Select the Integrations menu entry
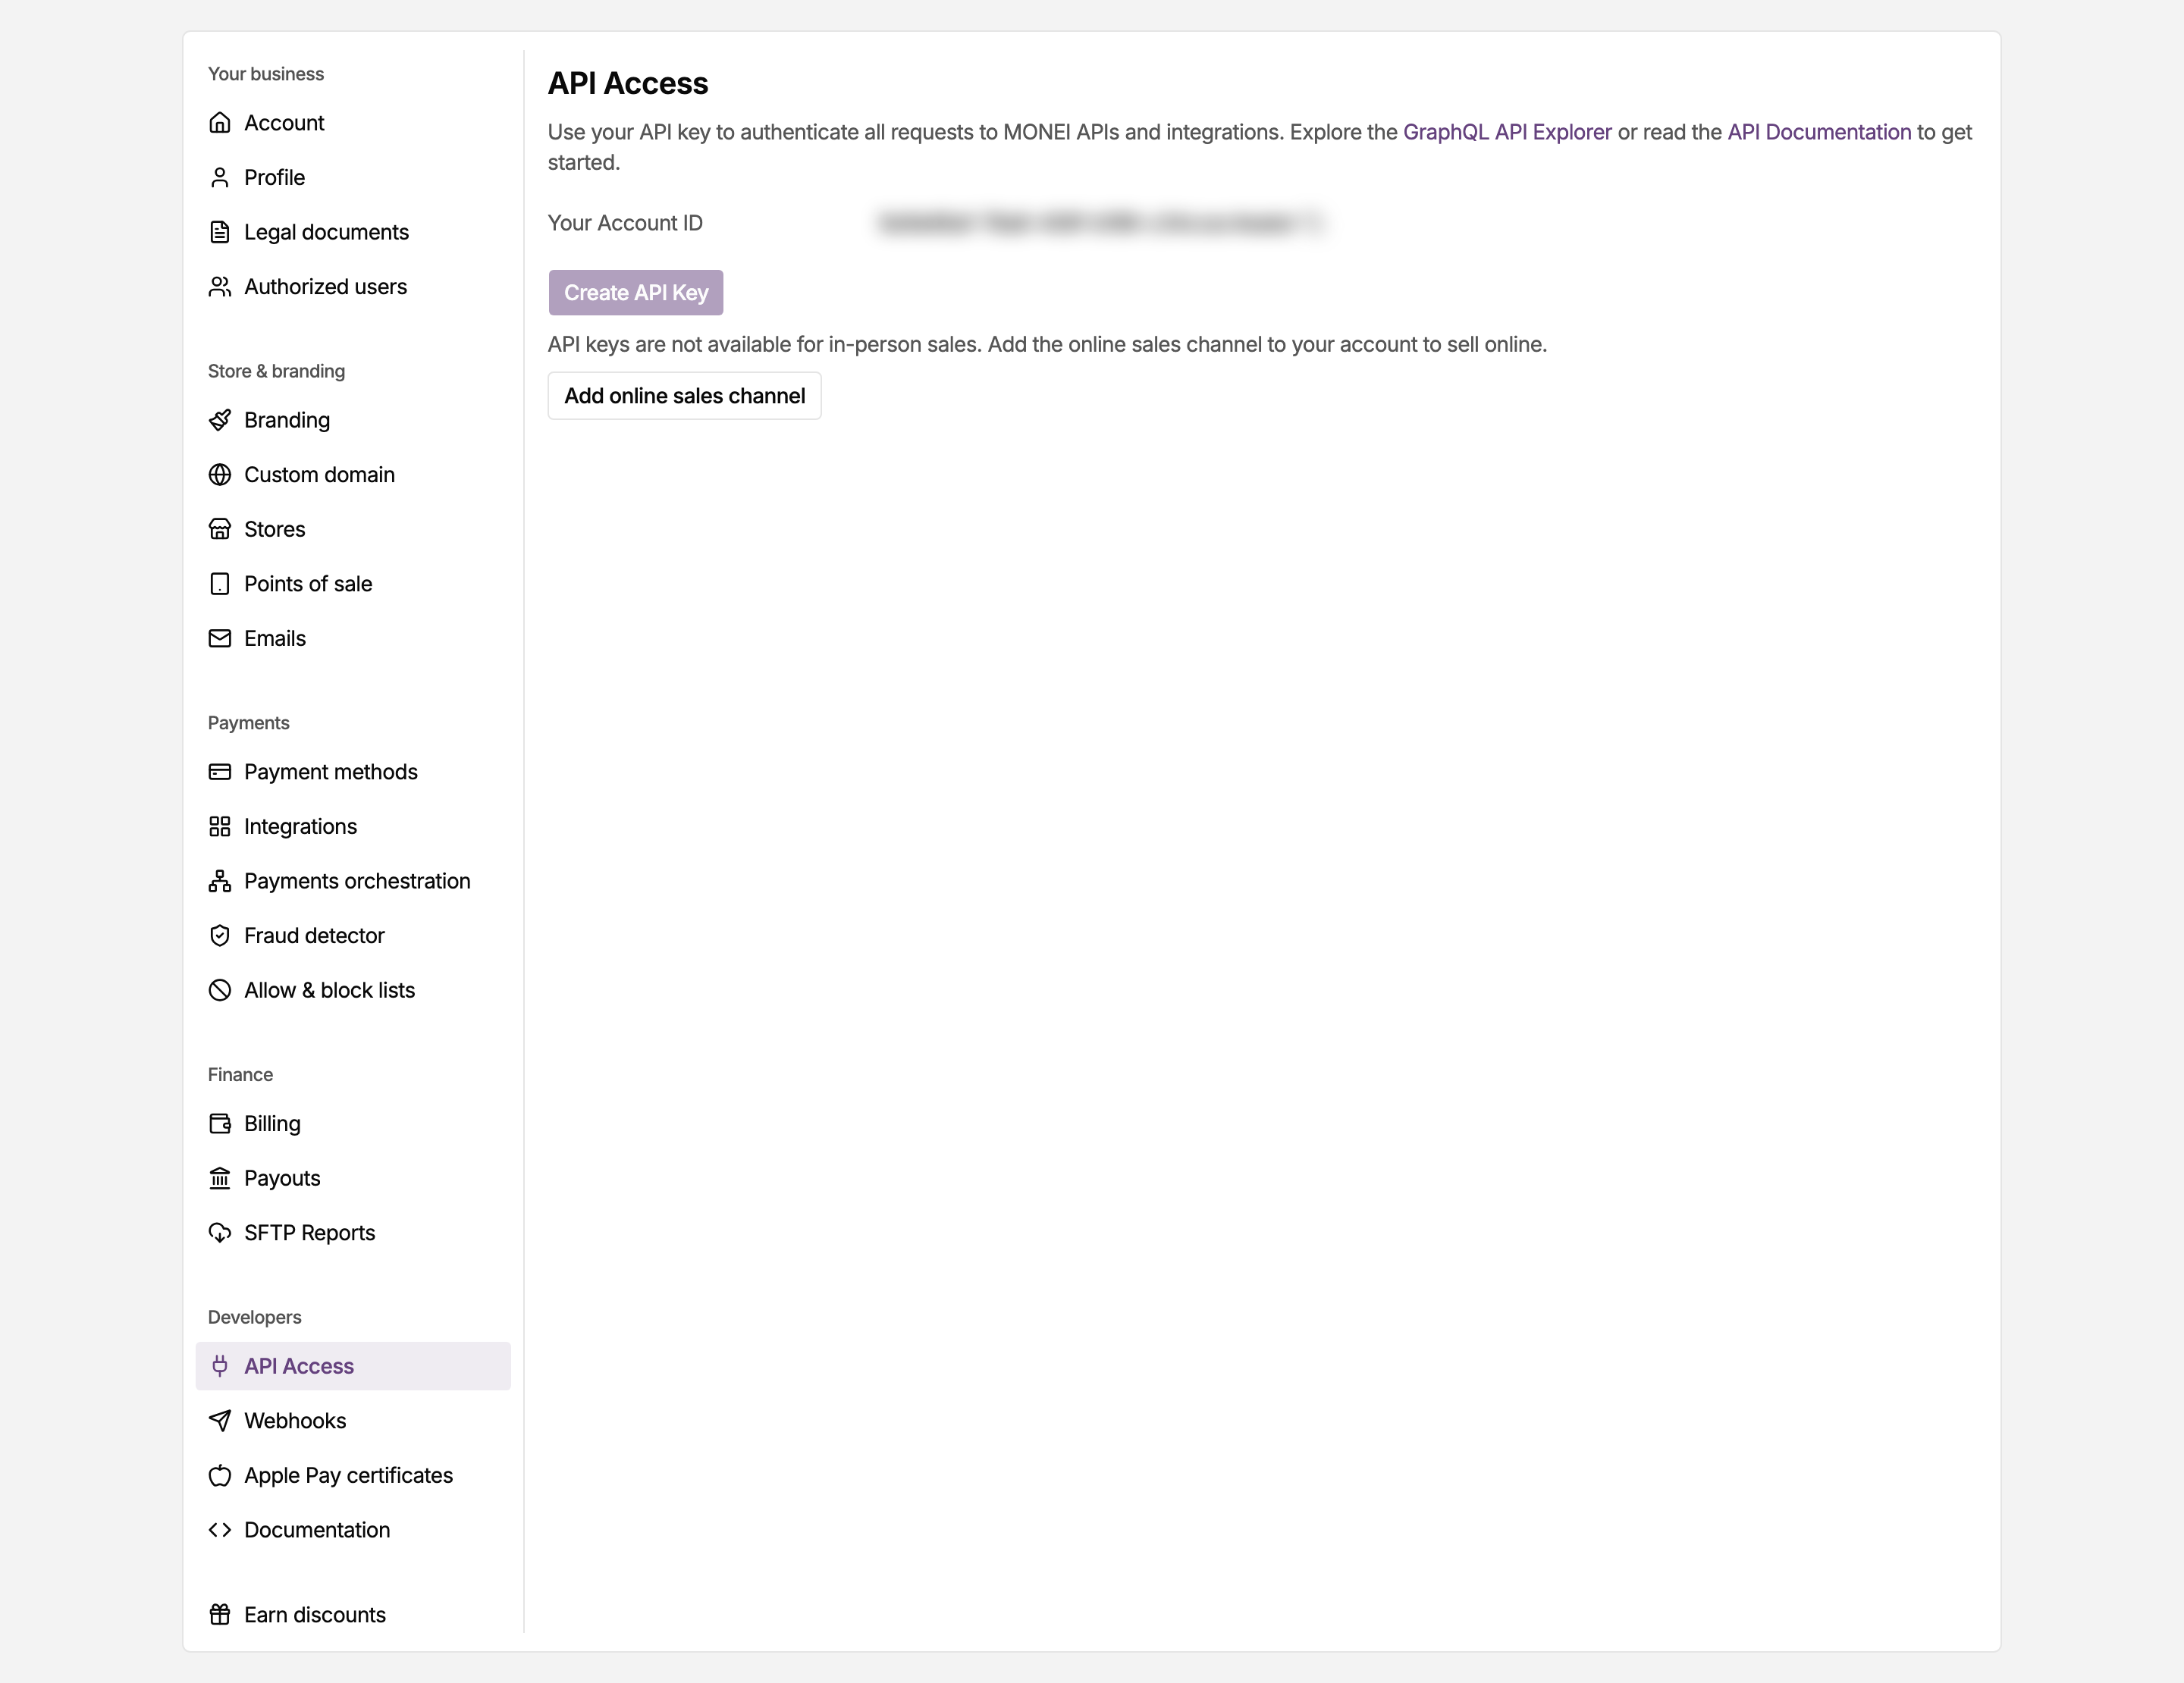Image resolution: width=2184 pixels, height=1683 pixels. pyautogui.click(x=353, y=826)
